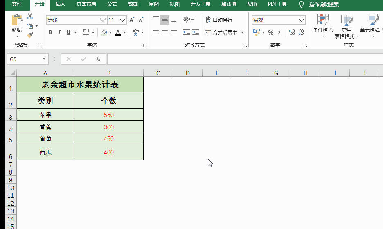Image resolution: width=383 pixels, height=229 pixels.
Task: Open font settings dialog launcher
Action: click(x=145, y=45)
